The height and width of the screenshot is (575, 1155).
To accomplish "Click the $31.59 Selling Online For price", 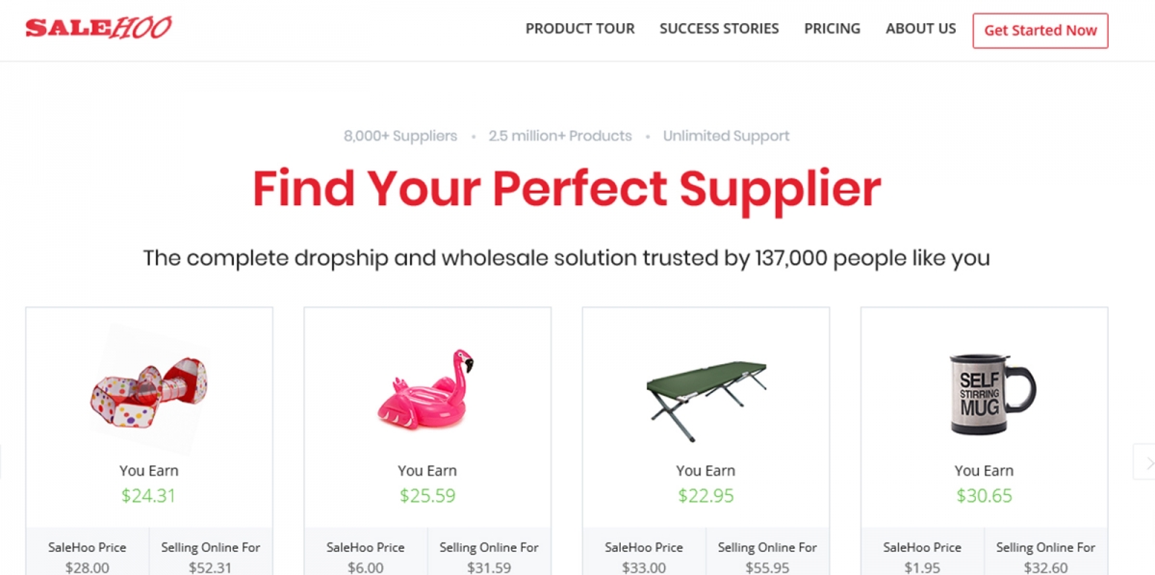I will point(489,567).
